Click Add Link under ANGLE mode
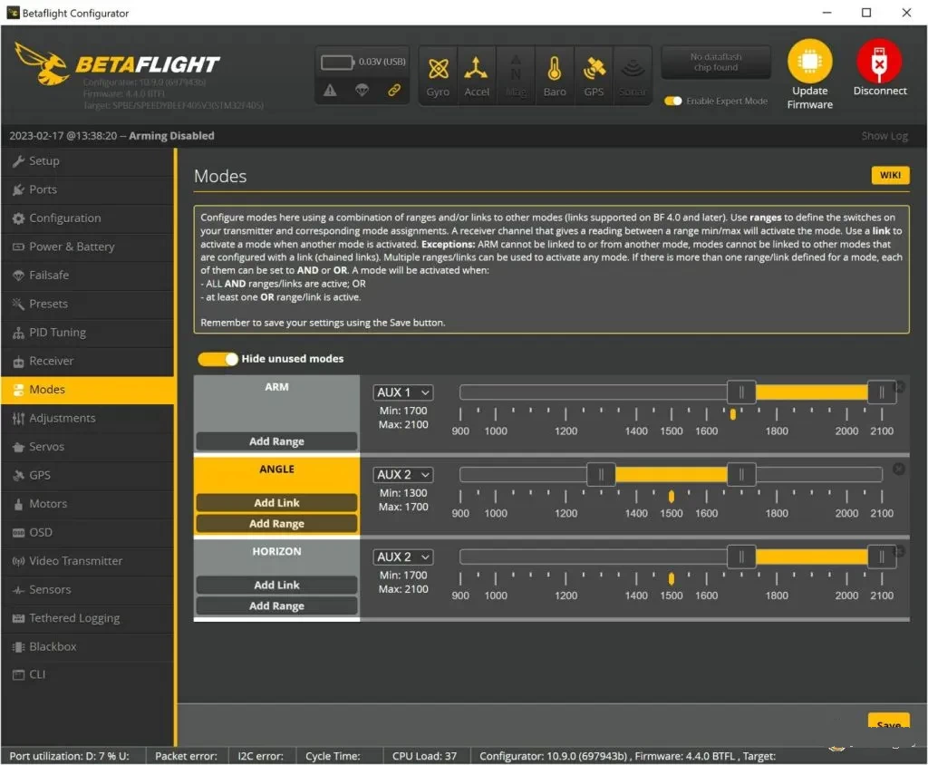The width and height of the screenshot is (928, 765). 276,503
